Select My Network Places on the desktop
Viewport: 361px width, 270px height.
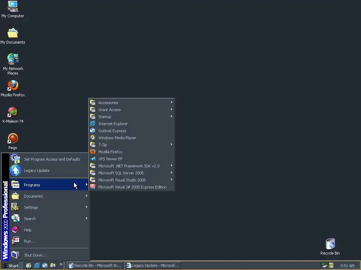(13, 64)
